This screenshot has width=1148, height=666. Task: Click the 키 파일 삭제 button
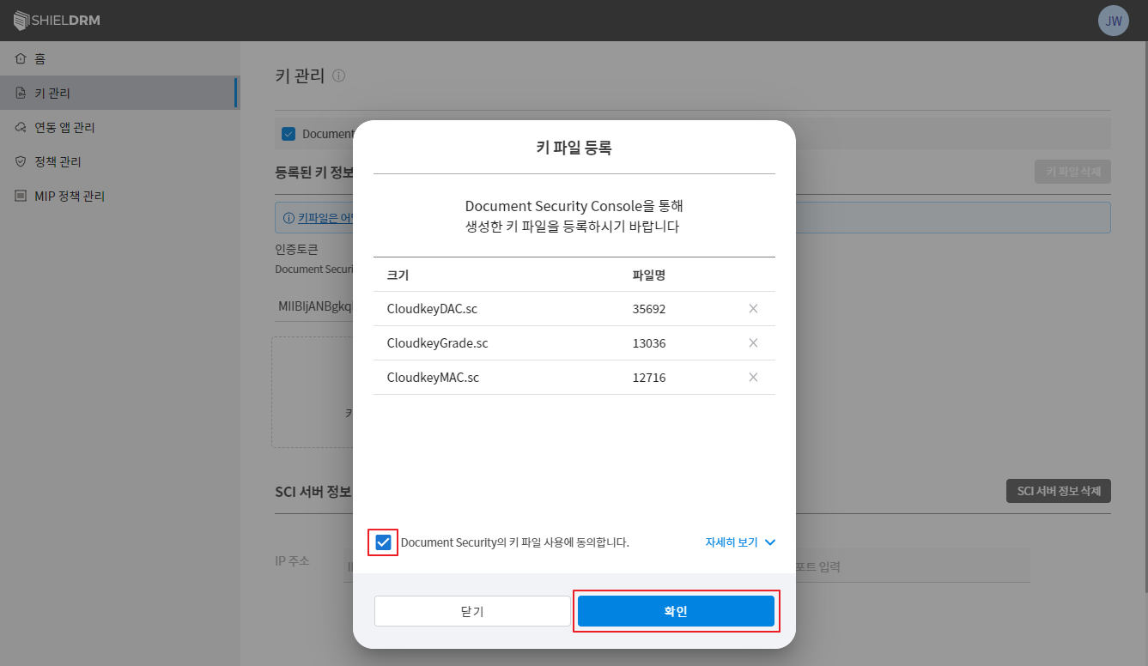click(1072, 172)
